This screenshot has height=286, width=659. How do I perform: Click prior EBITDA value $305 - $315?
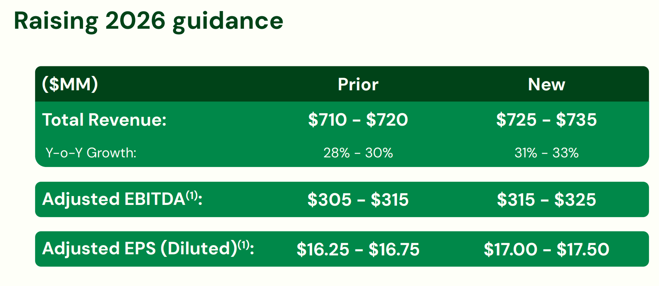tap(358, 200)
